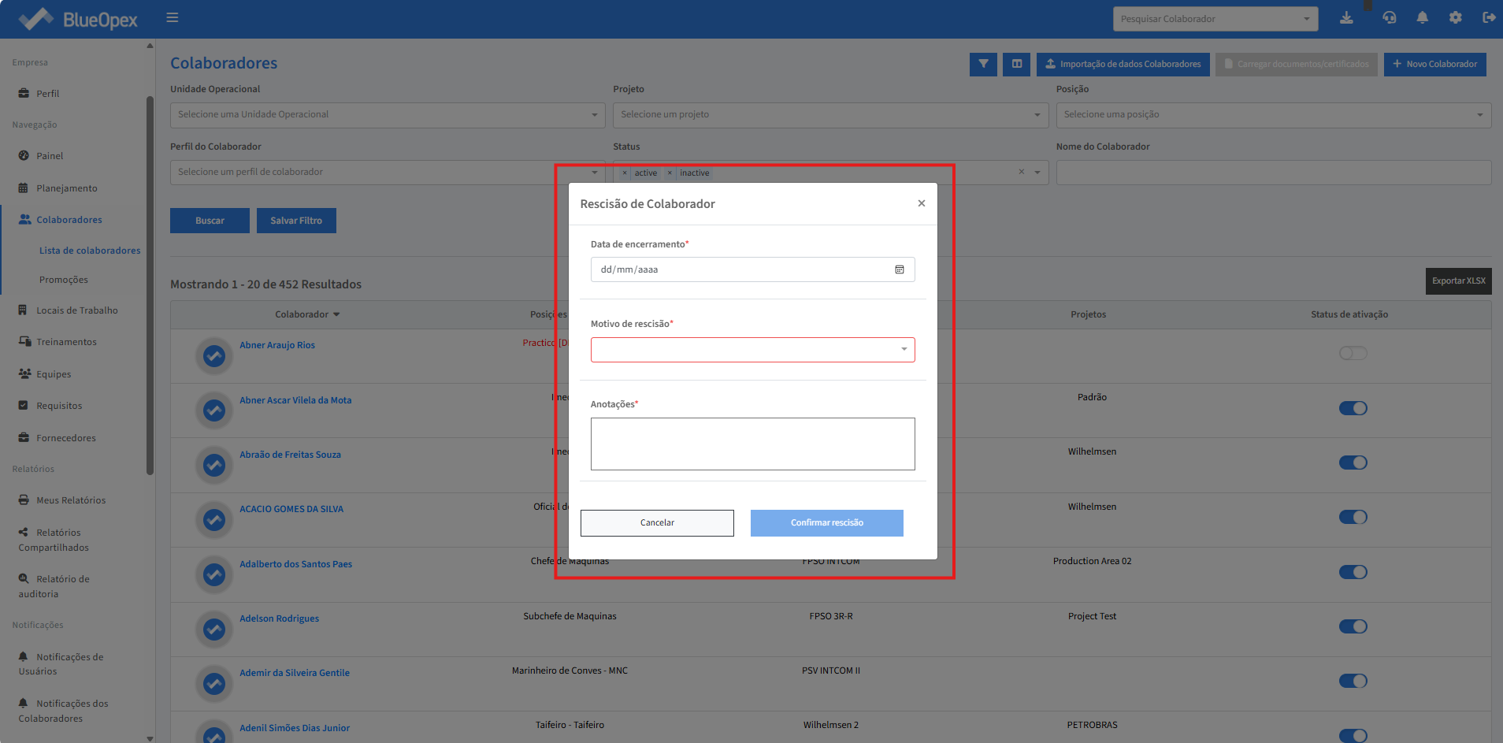
Task: Select Promoções submenu item
Action: point(64,280)
